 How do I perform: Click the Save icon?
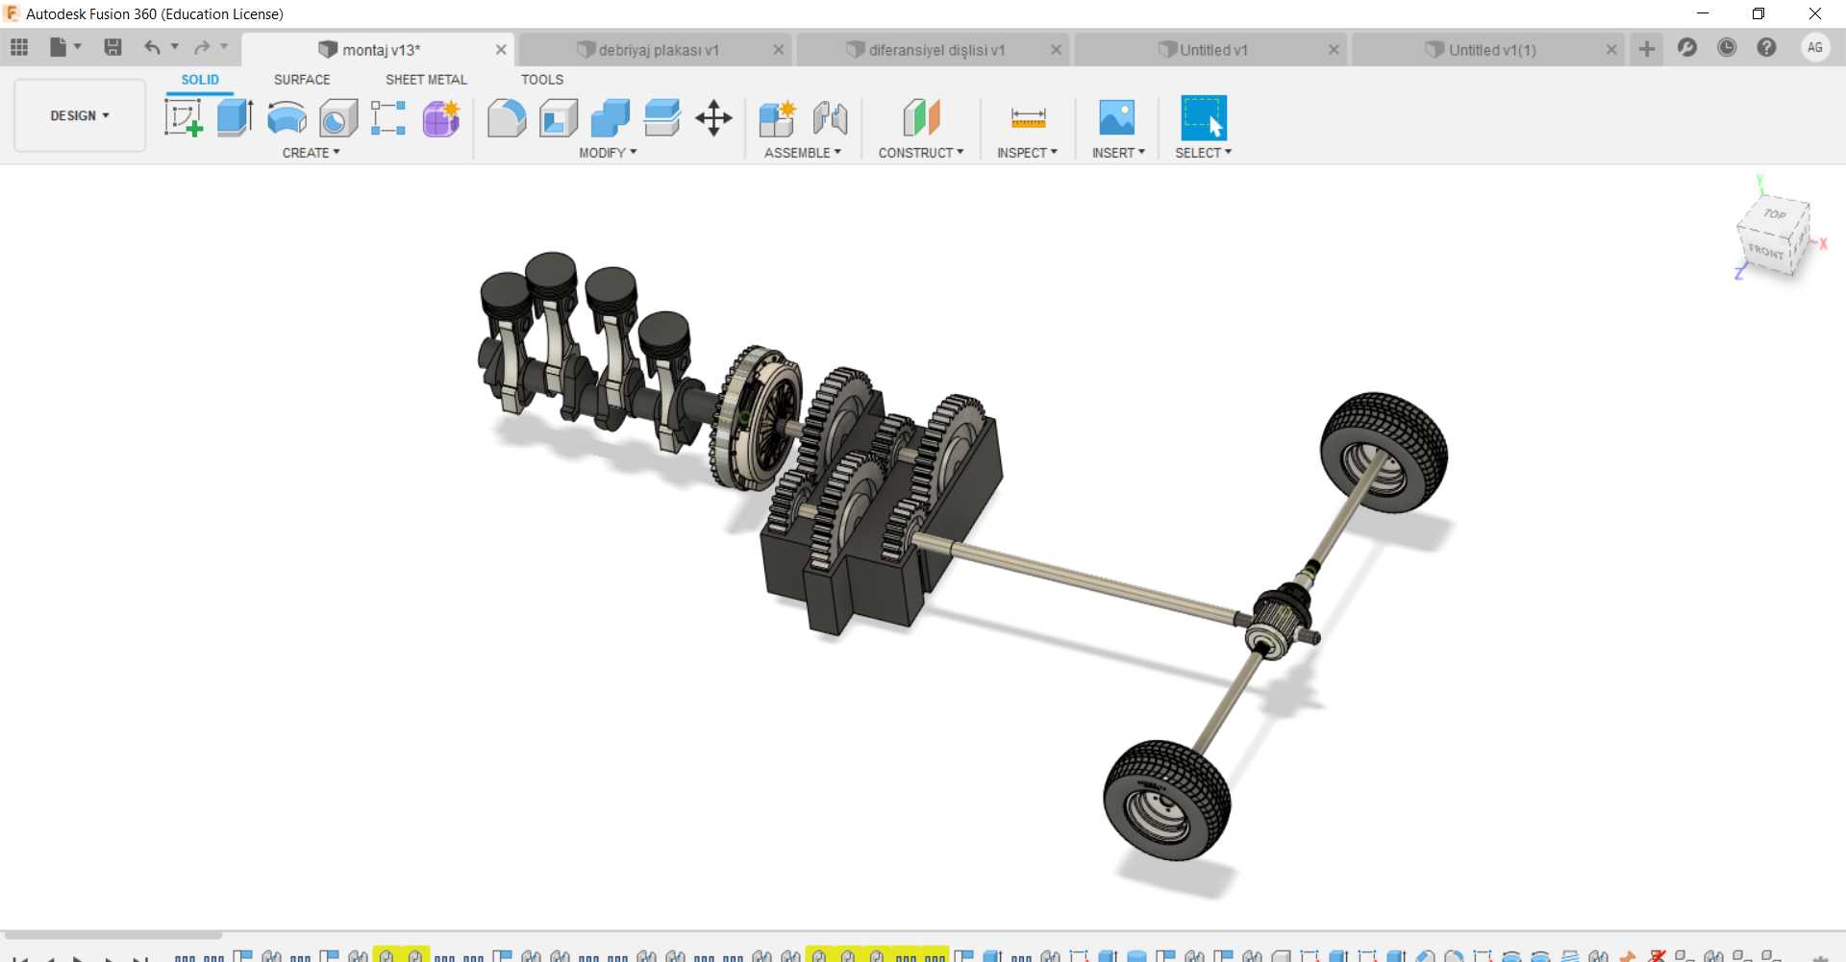click(112, 47)
